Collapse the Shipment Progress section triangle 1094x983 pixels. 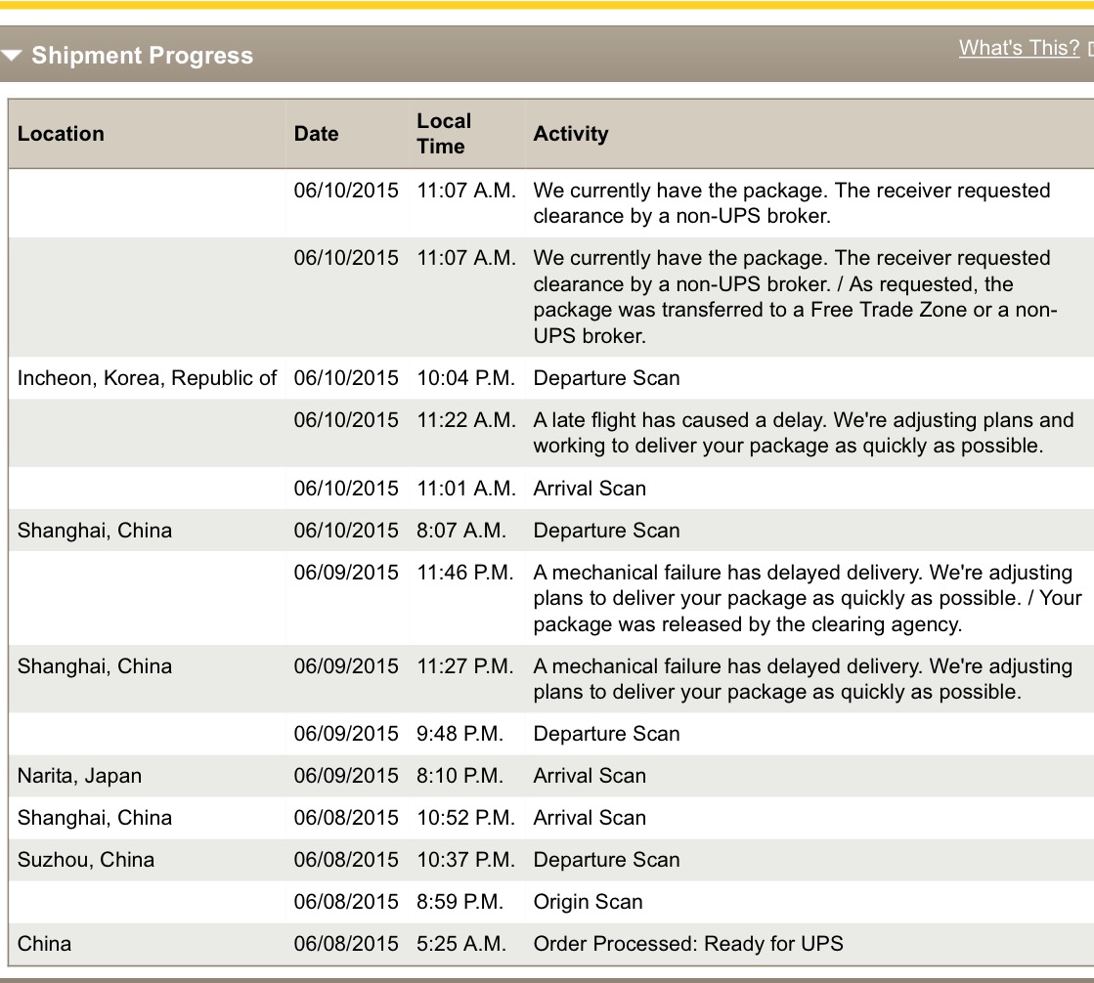[x=12, y=55]
